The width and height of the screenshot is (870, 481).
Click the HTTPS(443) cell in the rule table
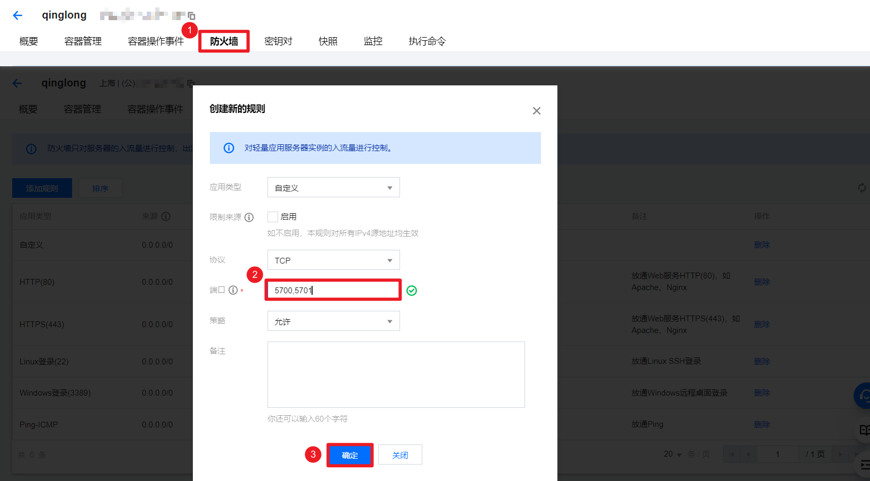42,325
